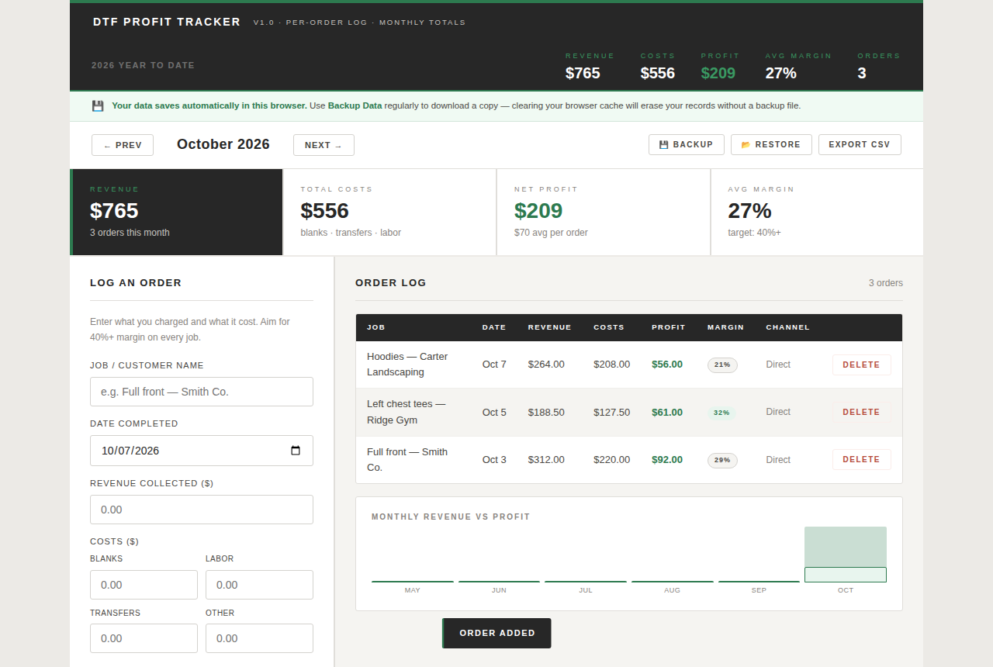This screenshot has width=993, height=667.
Task: Click the October 2026 month heading
Action: click(x=223, y=144)
